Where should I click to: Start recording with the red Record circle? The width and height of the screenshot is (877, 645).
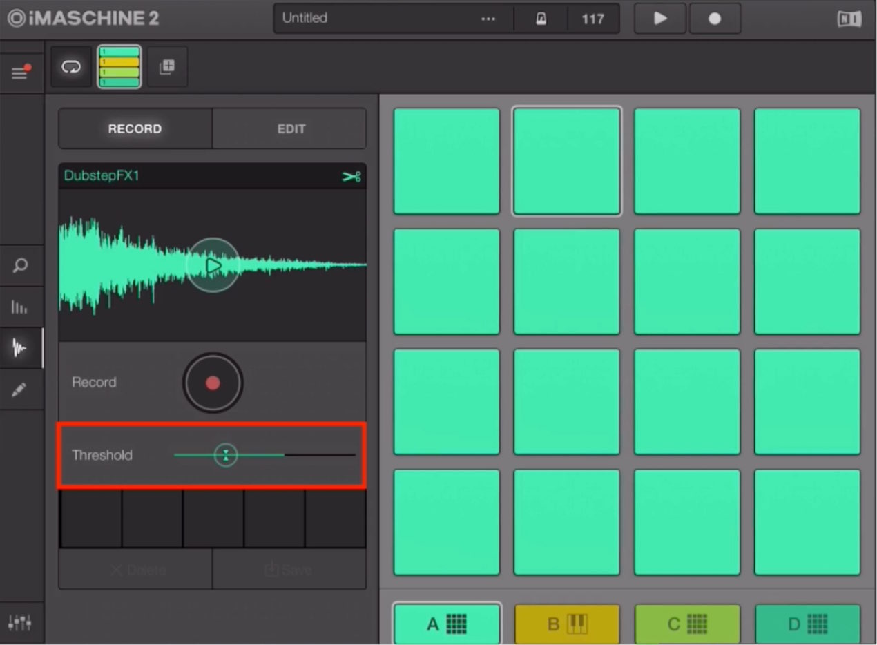coord(213,383)
